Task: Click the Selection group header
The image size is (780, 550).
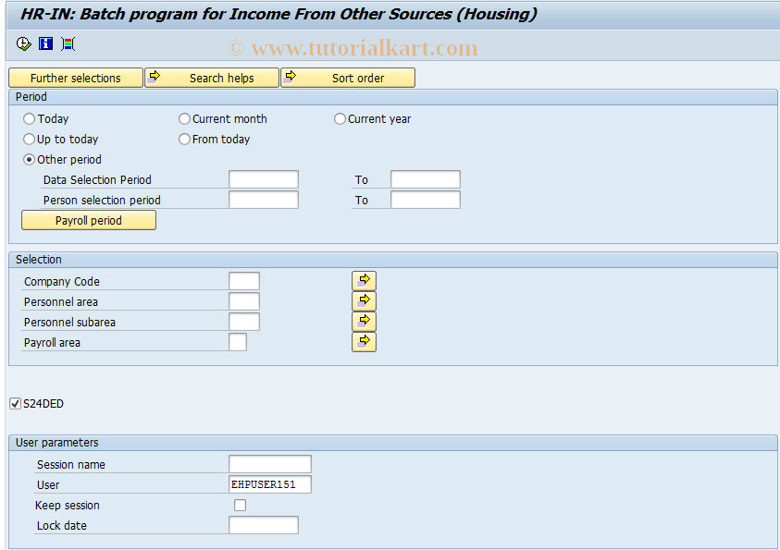Action: tap(393, 260)
